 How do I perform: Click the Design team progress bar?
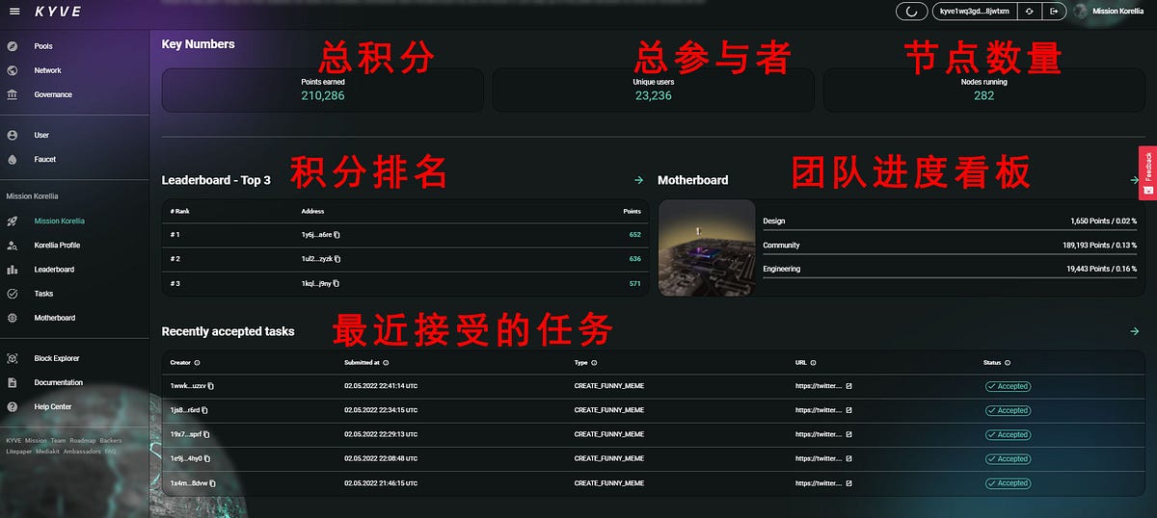click(x=950, y=229)
